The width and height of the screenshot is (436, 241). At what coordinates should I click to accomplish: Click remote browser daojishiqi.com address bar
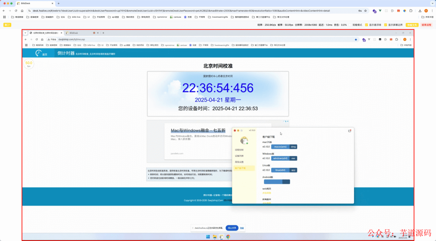pos(71,40)
